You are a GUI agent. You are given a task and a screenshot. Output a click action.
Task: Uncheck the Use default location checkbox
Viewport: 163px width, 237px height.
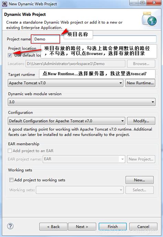[10, 55]
